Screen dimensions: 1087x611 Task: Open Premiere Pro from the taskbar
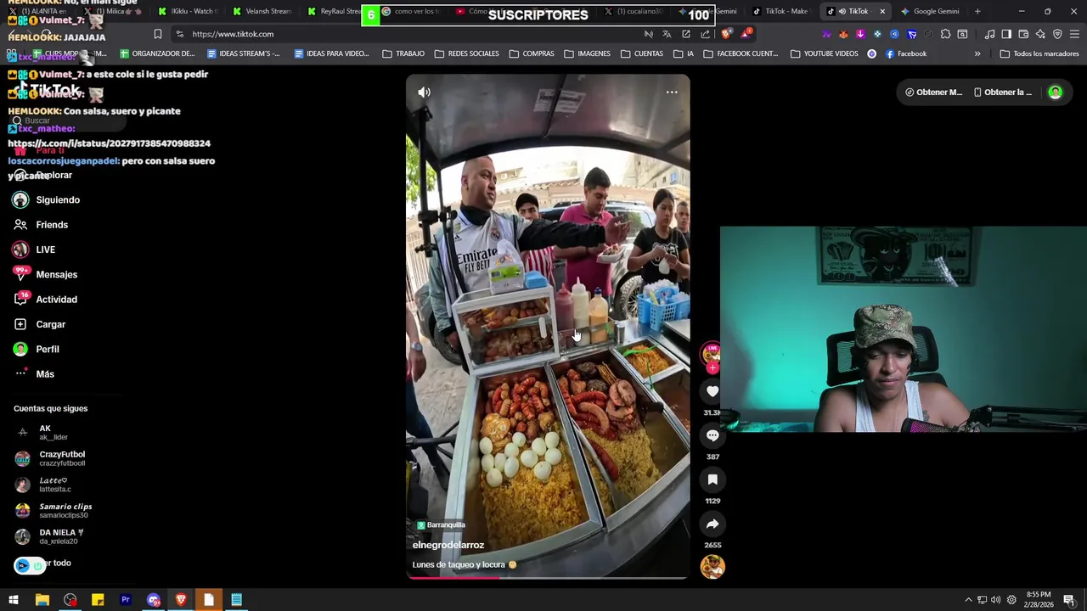tap(125, 600)
